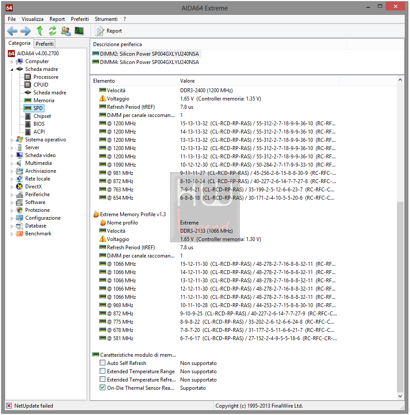
Task: Open the Preferiti menu in menu bar
Action: (80, 19)
